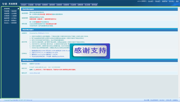Click the vertical scrollbar up arrow
The image size is (180, 102).
click(179, 9)
